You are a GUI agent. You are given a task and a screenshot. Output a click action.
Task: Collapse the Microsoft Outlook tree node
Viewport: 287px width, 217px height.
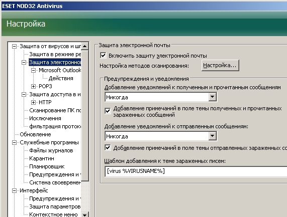click(33, 70)
